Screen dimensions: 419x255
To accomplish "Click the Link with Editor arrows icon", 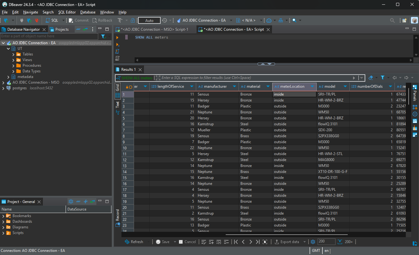I will coord(85,29).
